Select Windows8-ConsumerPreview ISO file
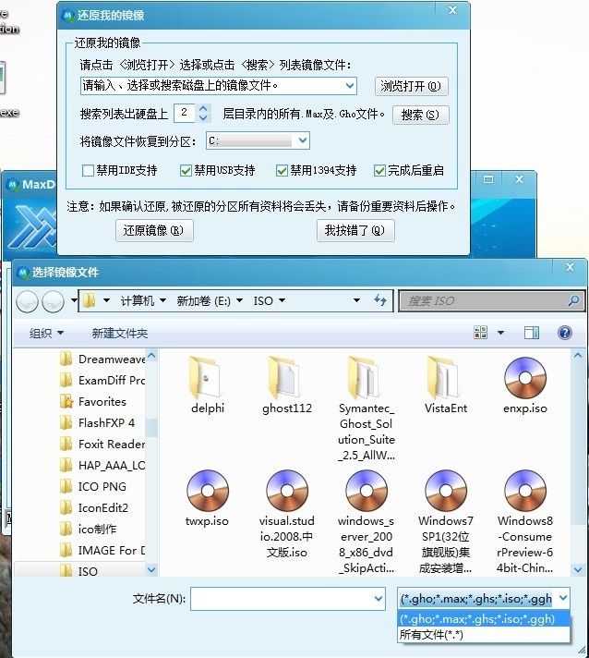This screenshot has height=658, width=589. (x=525, y=521)
